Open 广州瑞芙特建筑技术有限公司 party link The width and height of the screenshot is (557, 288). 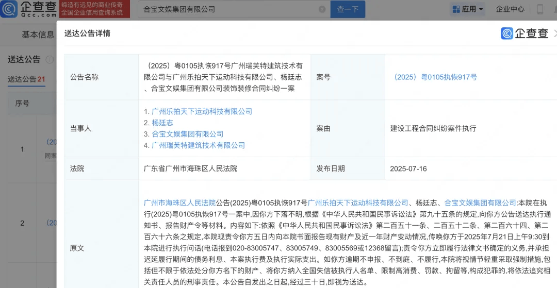(198, 145)
